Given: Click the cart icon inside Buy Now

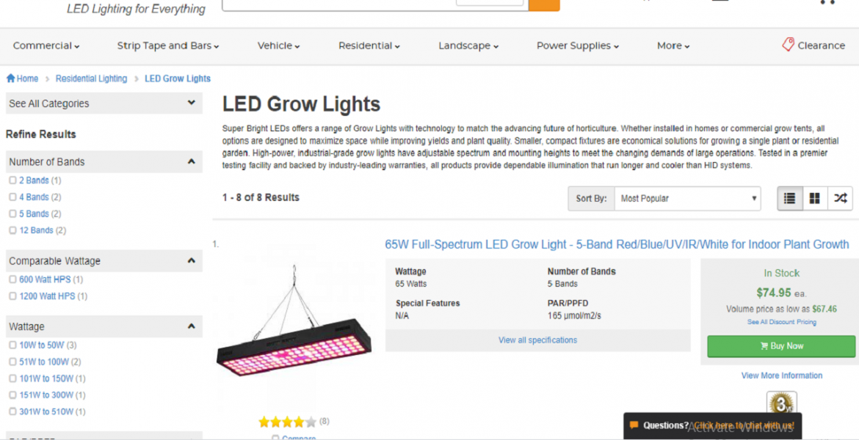Looking at the screenshot, I should [x=764, y=345].
